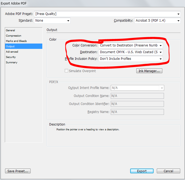Open the Adobe PDF Preset dropdown

coord(107,14)
